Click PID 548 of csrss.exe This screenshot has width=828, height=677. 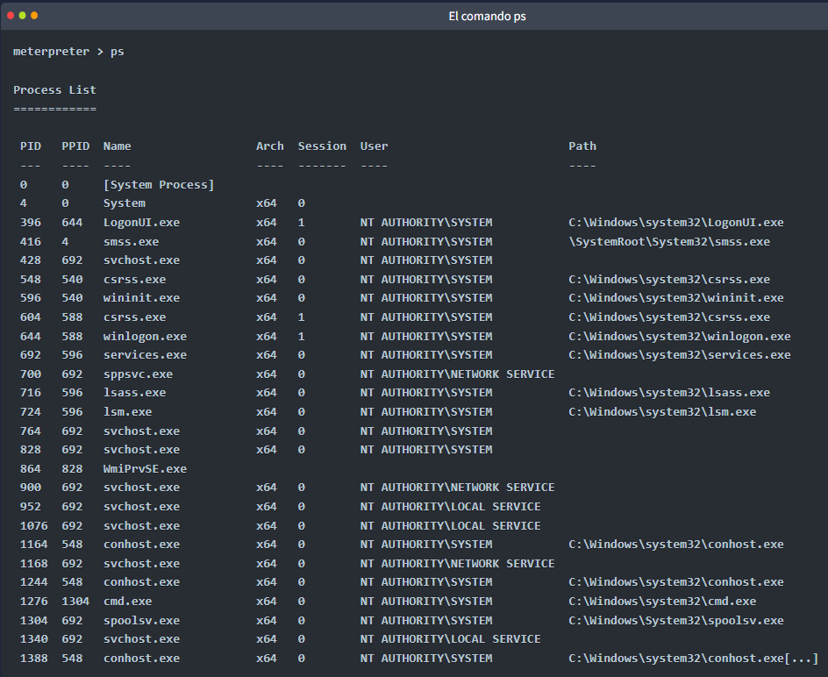coord(31,280)
